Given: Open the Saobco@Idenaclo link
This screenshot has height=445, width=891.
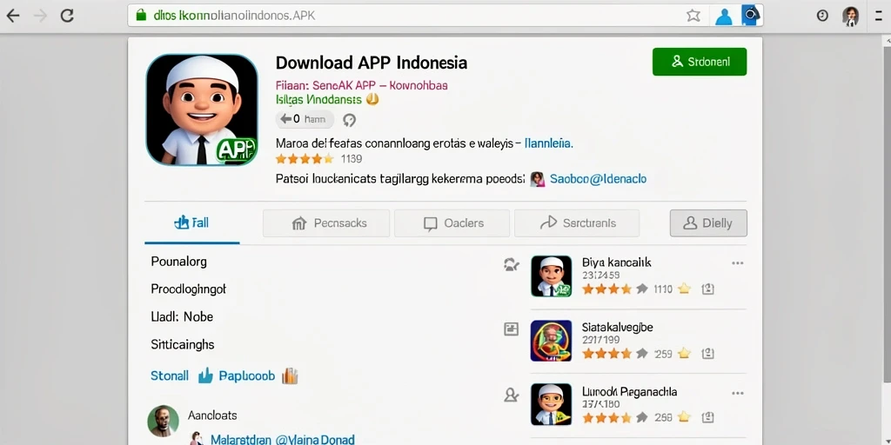Looking at the screenshot, I should pos(598,179).
